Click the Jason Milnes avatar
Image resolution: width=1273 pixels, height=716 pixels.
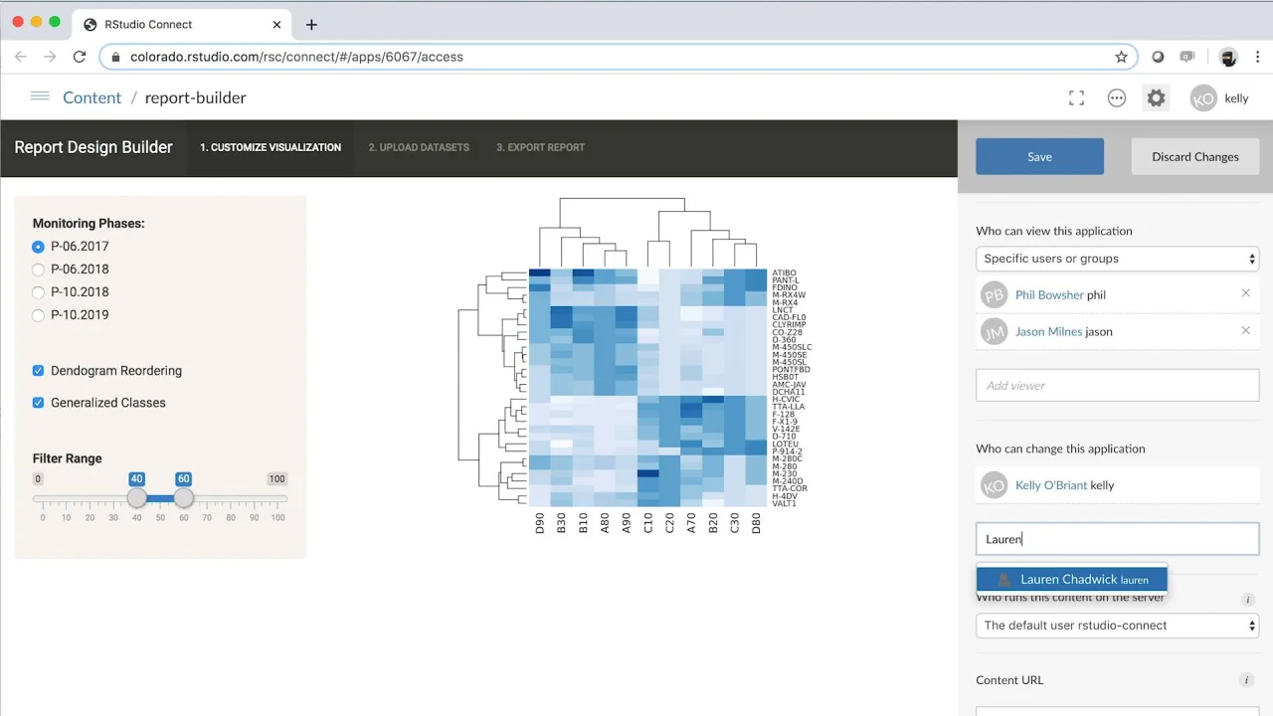[x=994, y=332]
